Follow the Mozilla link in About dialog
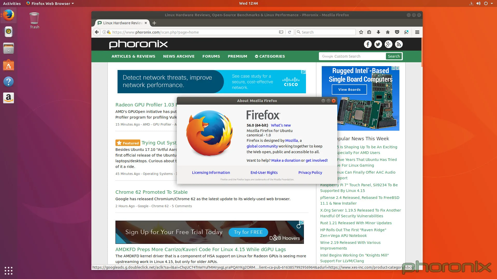Image resolution: width=497 pixels, height=279 pixels. (x=291, y=141)
